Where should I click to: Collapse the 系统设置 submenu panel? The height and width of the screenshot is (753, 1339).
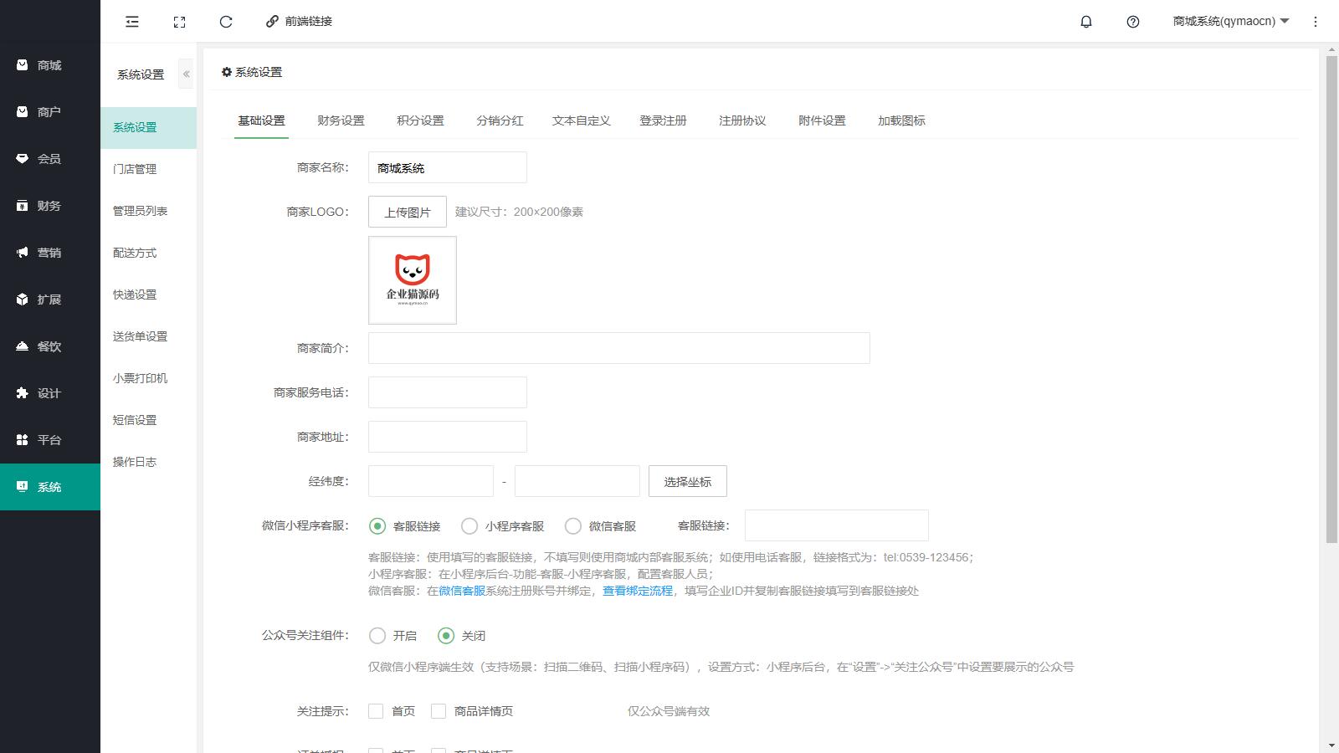(x=186, y=74)
